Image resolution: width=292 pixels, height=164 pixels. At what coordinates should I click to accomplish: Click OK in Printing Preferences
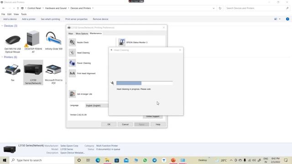[x=109, y=124]
